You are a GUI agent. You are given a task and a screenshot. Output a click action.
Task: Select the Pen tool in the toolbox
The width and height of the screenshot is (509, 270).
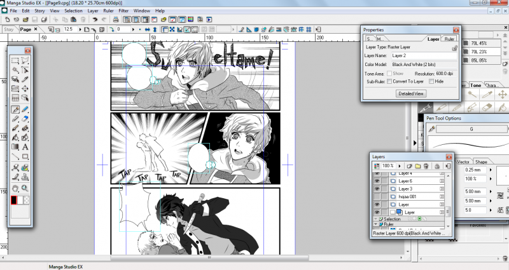15,109
